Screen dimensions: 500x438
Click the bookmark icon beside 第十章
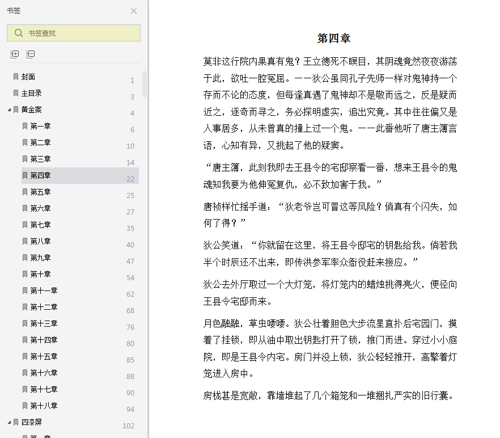point(24,274)
